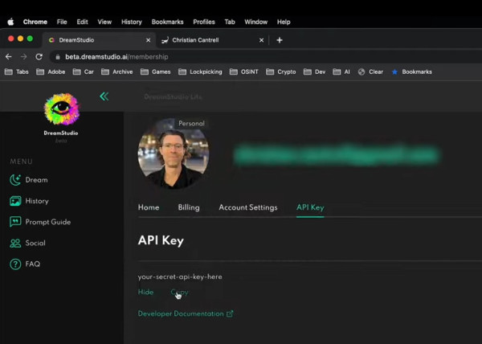The image size is (482, 344).
Task: Open the starred Bookmarks folder
Action: 412,72
